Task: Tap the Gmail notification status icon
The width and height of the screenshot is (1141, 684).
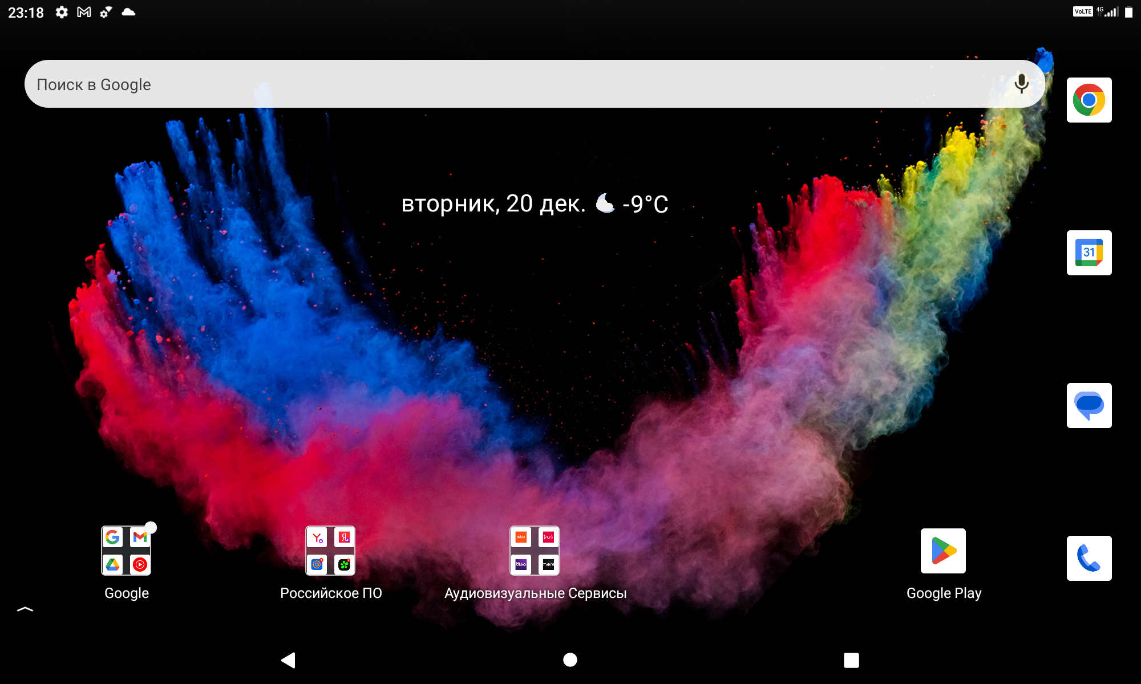Action: tap(84, 12)
